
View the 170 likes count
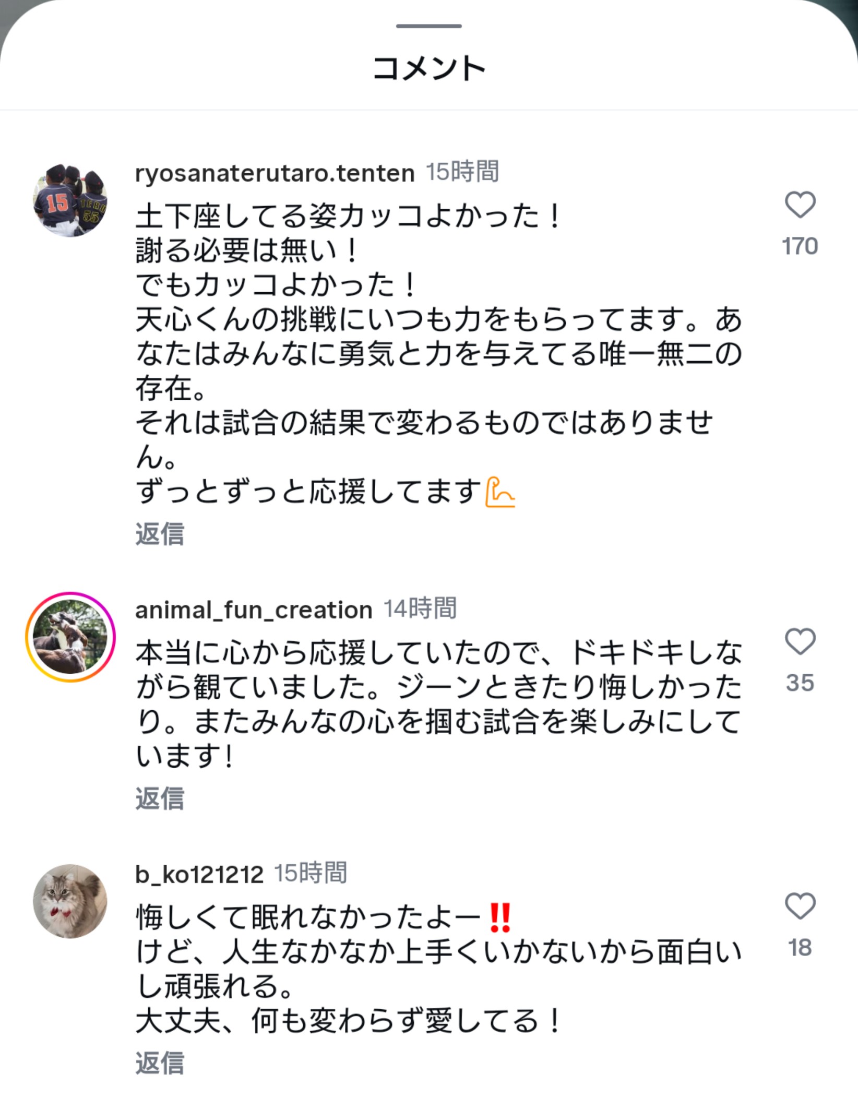pos(800,246)
